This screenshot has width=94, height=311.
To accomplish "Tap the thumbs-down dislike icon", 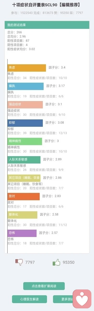I will click(x=19, y=262).
